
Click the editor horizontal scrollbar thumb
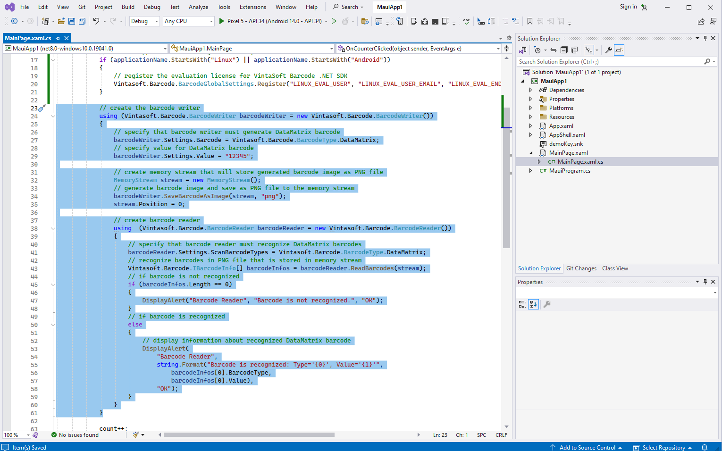(x=249, y=435)
